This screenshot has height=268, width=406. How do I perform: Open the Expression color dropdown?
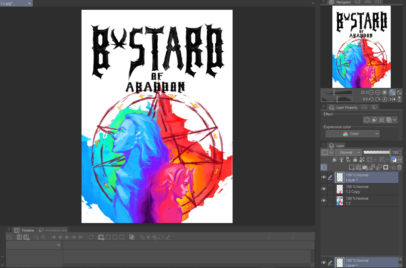click(353, 134)
